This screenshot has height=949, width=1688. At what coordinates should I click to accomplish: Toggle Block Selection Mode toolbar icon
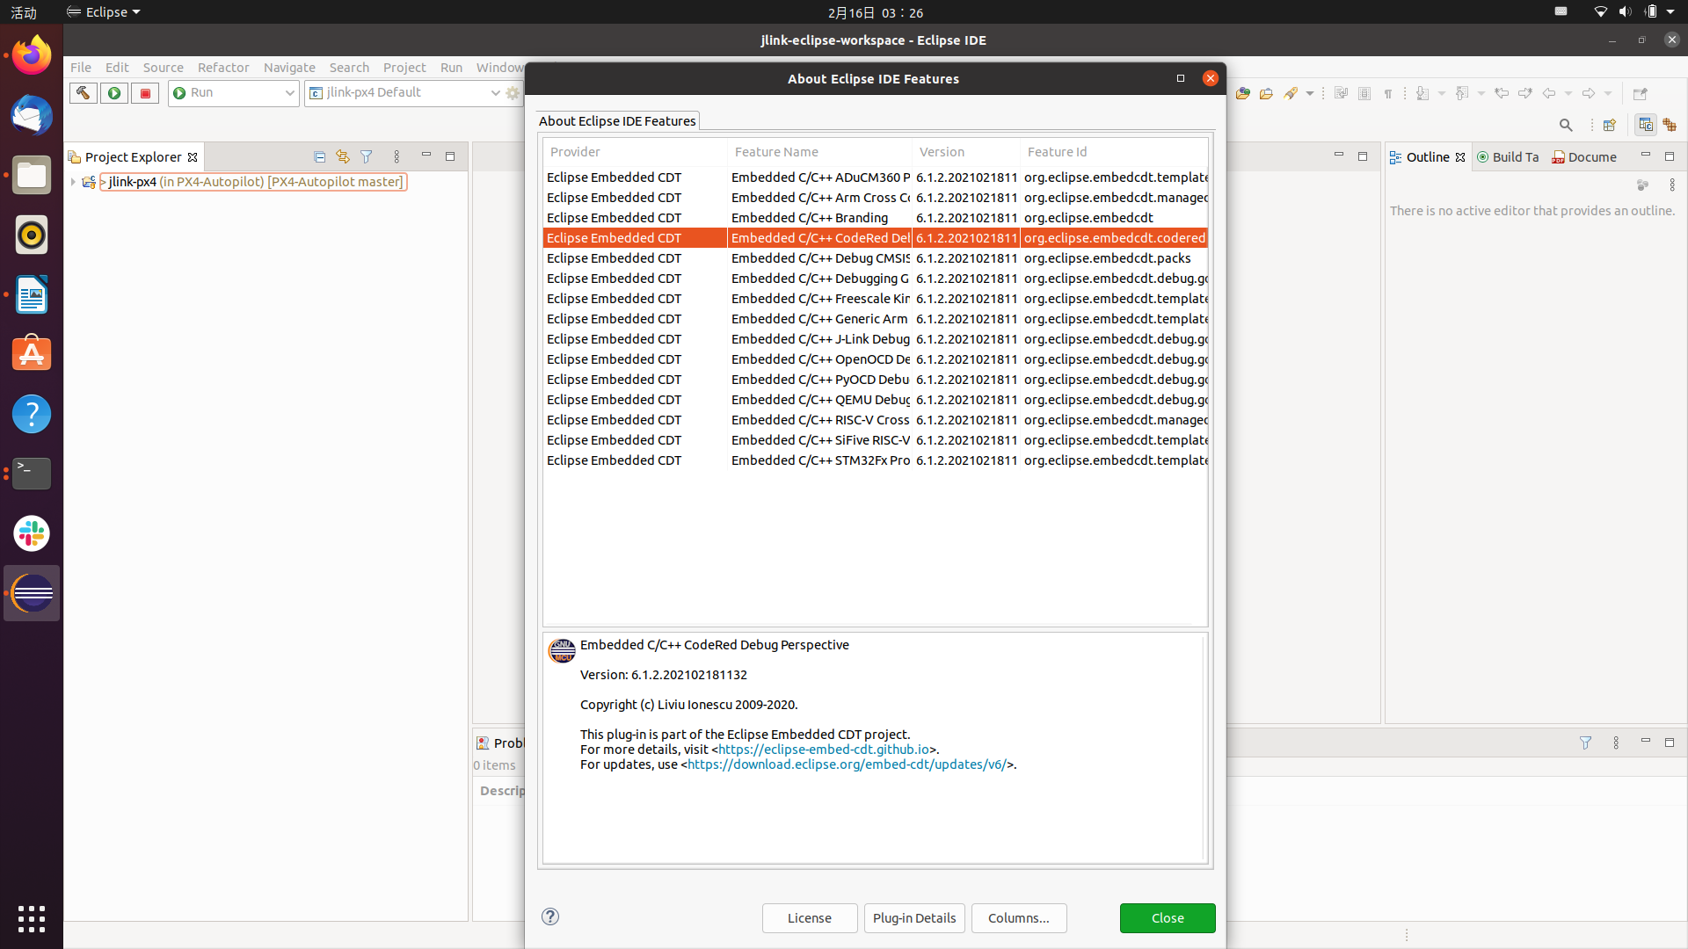[x=1364, y=94]
